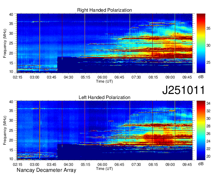Click the left-handed polarization color scale bar

201,130
